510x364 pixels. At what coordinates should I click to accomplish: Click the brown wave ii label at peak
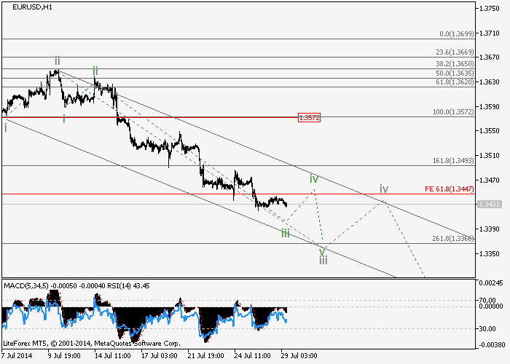click(x=57, y=60)
